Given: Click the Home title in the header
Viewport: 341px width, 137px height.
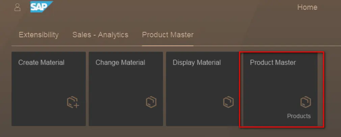Looking at the screenshot, I should pos(307,7).
